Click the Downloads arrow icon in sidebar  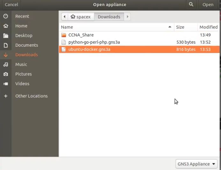(x=6, y=55)
